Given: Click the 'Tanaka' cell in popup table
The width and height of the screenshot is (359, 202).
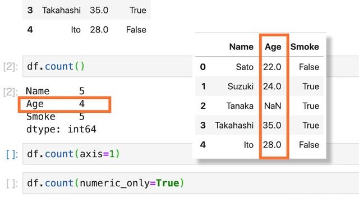Looking at the screenshot, I should tap(240, 106).
